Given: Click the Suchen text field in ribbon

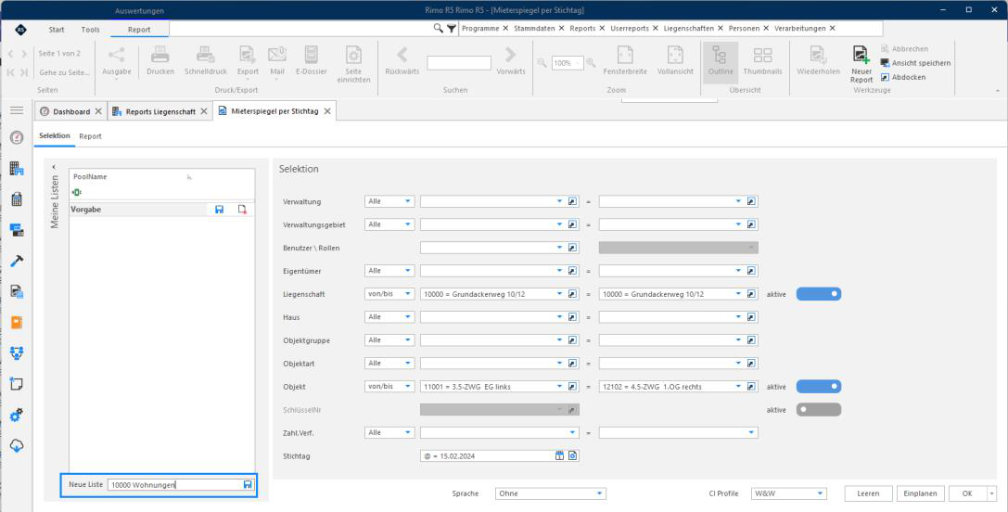Looking at the screenshot, I should pyautogui.click(x=459, y=63).
